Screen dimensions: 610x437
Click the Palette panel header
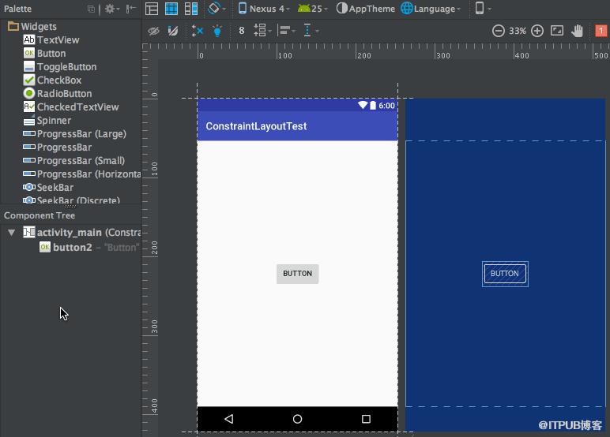pos(18,9)
